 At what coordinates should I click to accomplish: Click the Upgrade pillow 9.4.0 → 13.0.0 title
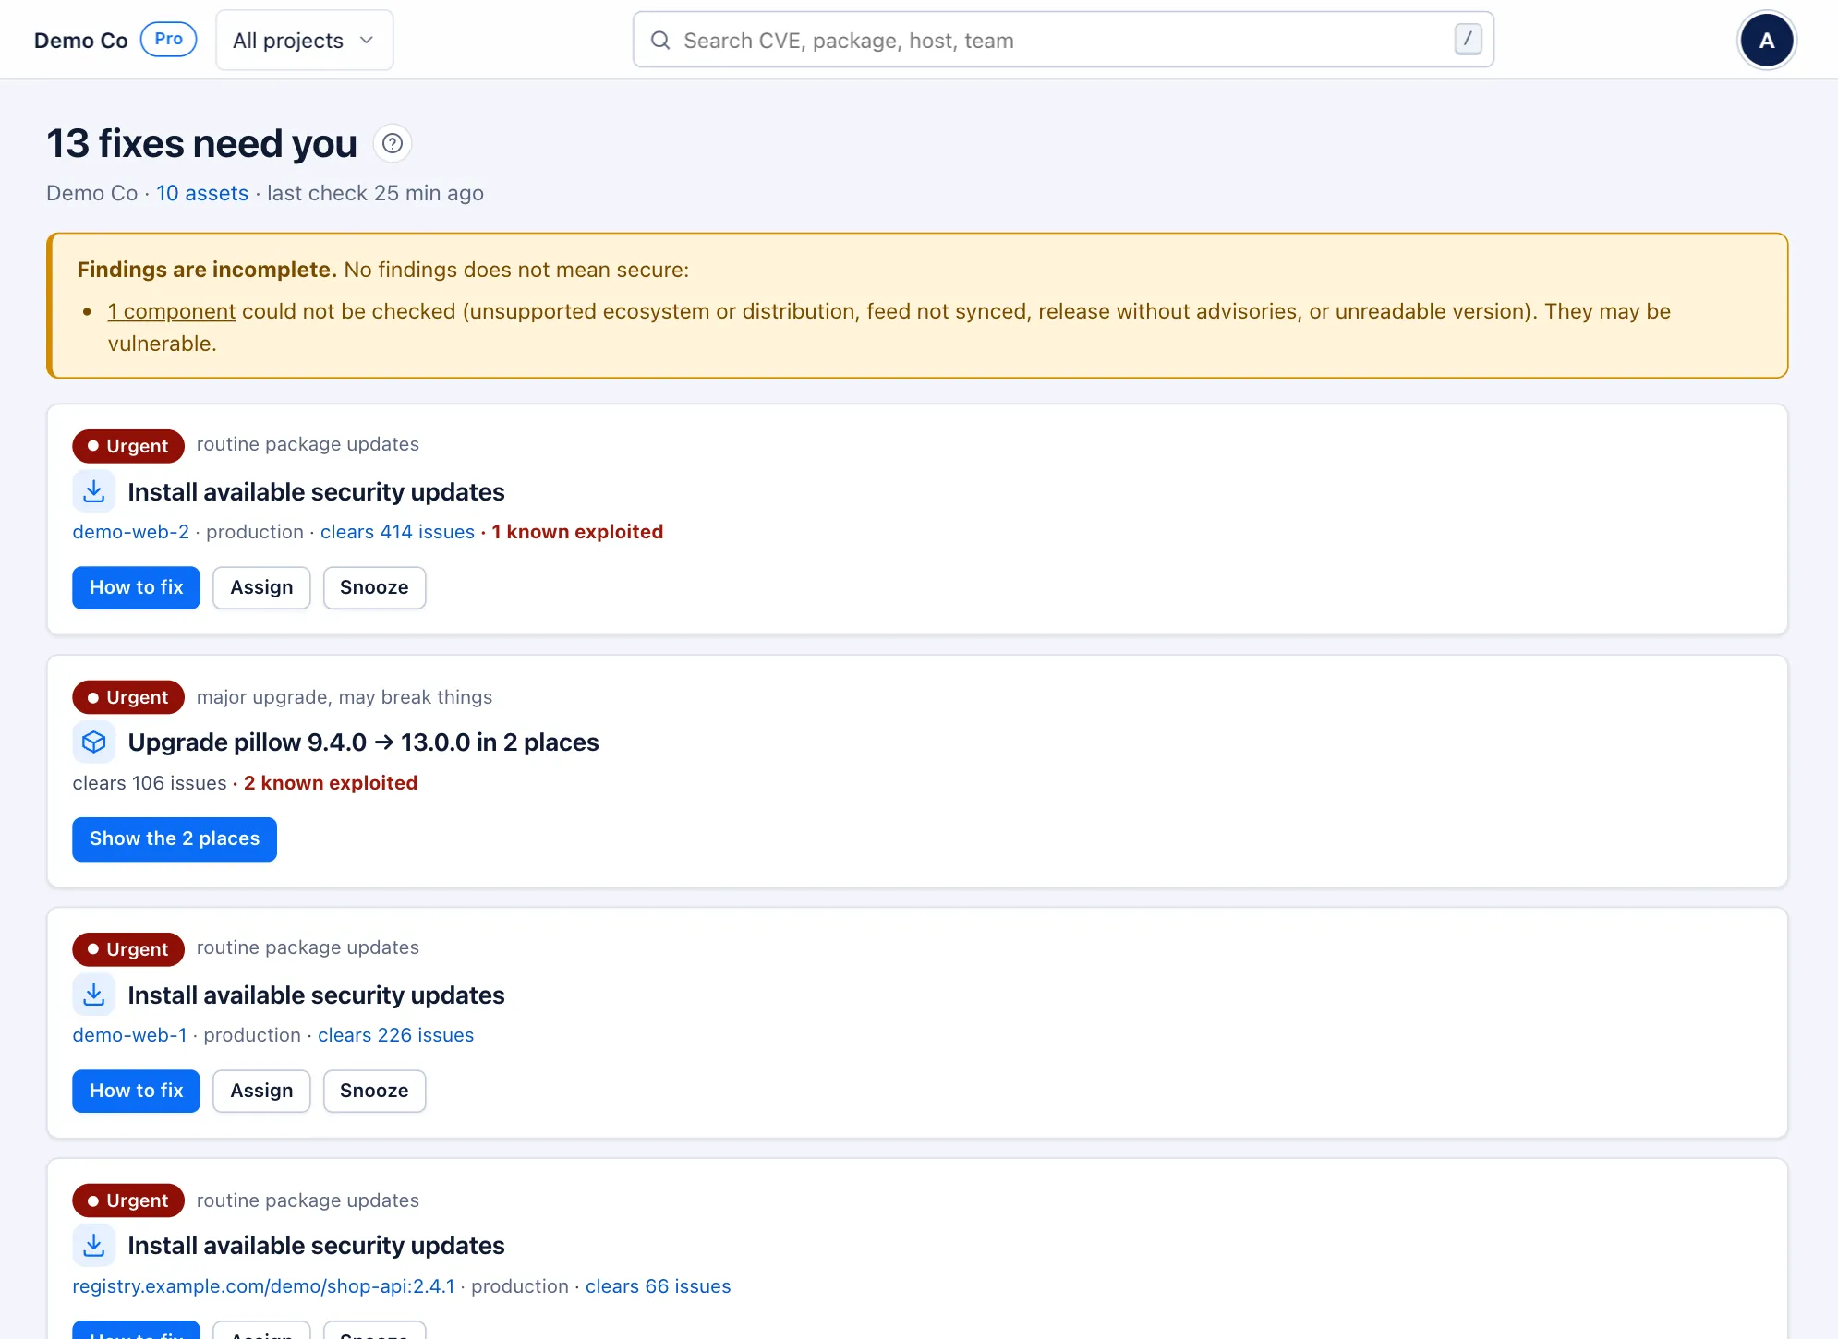click(364, 742)
